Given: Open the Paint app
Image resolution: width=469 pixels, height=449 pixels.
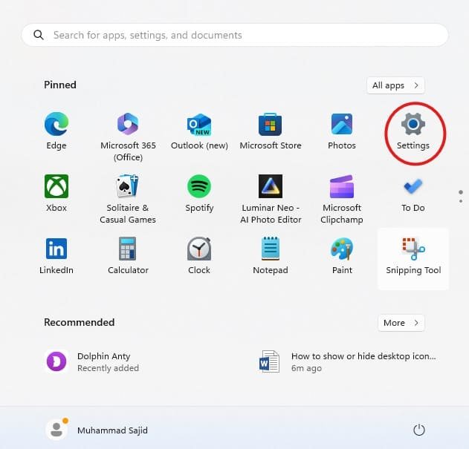Looking at the screenshot, I should (x=342, y=255).
